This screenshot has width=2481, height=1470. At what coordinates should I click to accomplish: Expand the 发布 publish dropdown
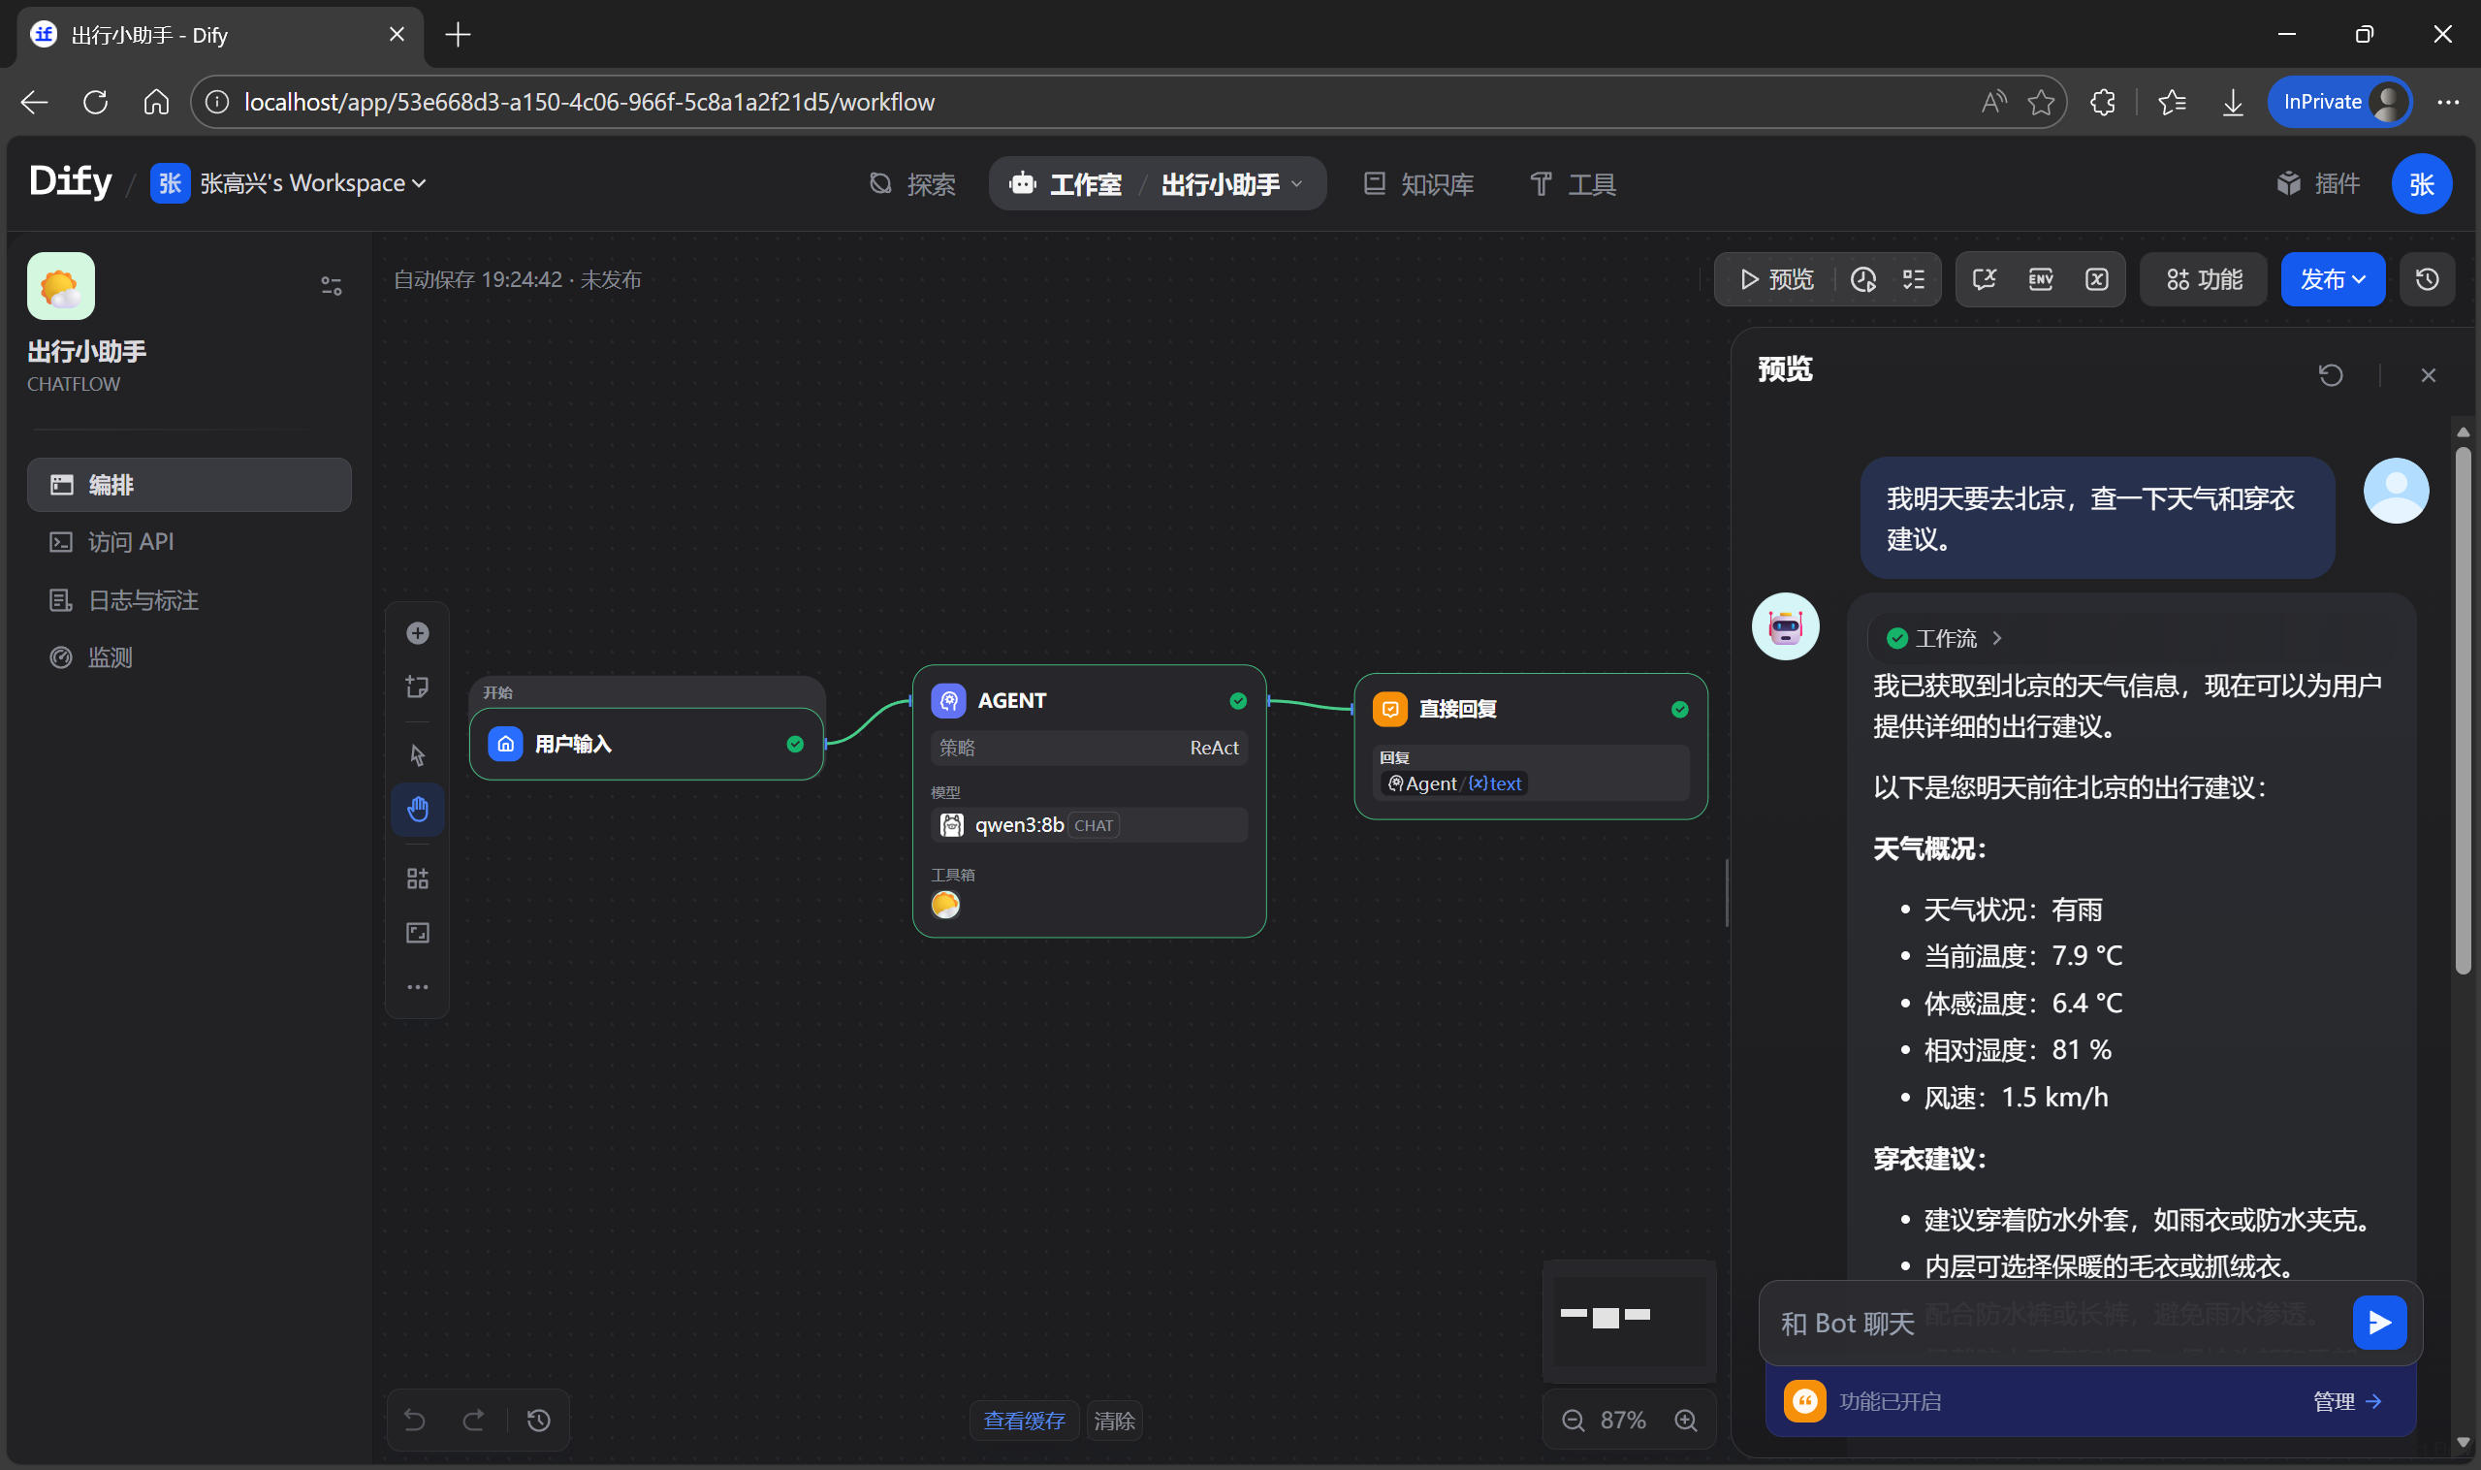point(2332,279)
